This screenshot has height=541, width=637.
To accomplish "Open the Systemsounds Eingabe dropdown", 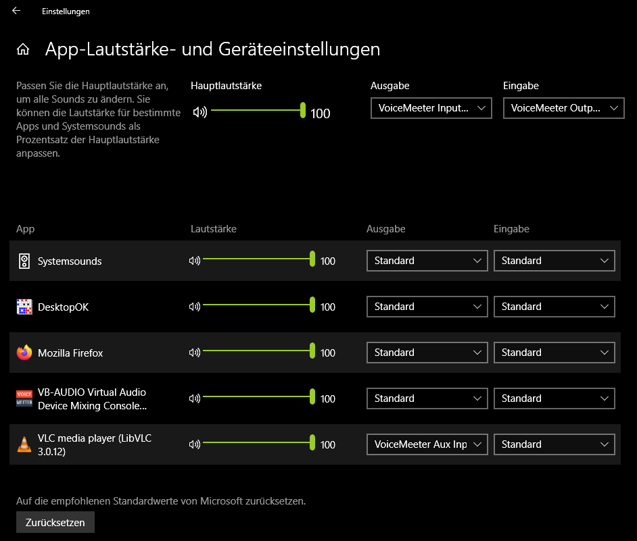I will (x=554, y=261).
